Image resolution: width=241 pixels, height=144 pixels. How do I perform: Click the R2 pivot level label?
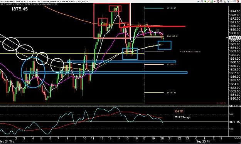(x=171, y=8)
